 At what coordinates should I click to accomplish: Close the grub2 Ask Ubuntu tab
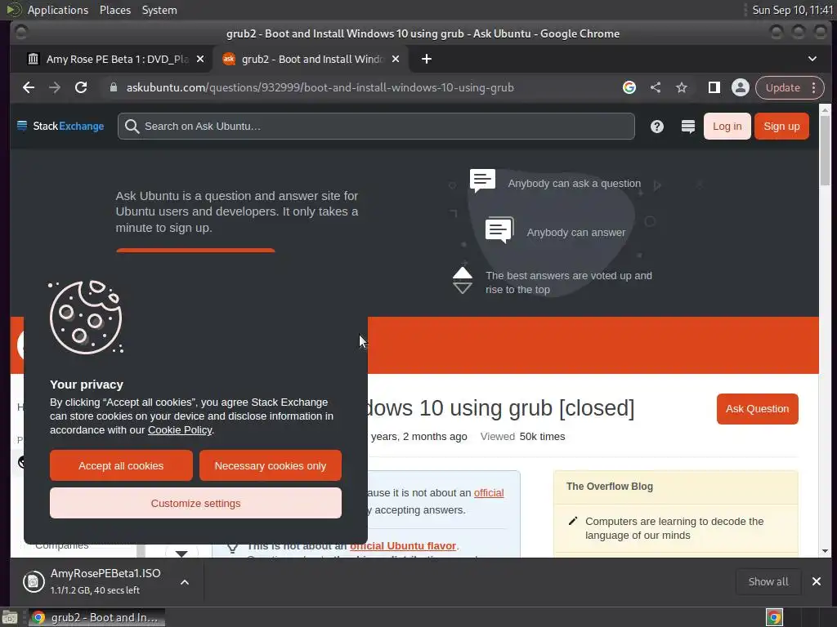coord(396,59)
